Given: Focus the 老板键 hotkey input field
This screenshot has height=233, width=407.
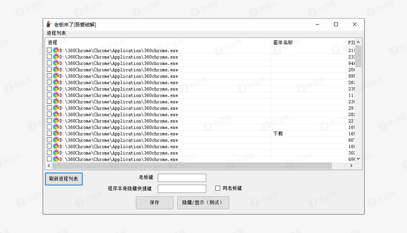Looking at the screenshot, I should [182, 178].
